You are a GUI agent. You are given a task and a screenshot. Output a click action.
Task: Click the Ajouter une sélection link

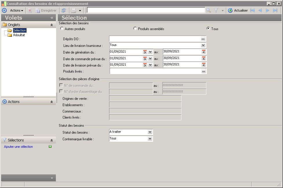pyautogui.click(x=19, y=147)
